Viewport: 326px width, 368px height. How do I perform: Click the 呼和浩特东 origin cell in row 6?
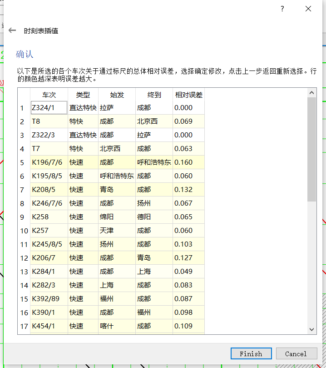tap(117, 176)
